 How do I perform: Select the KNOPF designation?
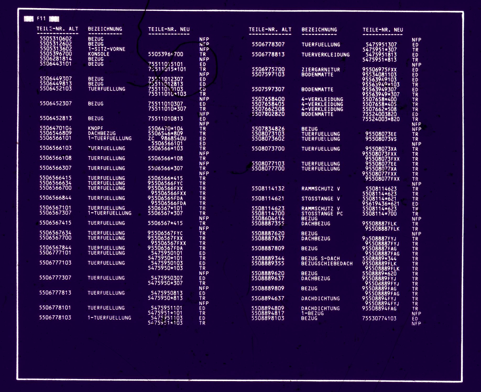pos(96,128)
